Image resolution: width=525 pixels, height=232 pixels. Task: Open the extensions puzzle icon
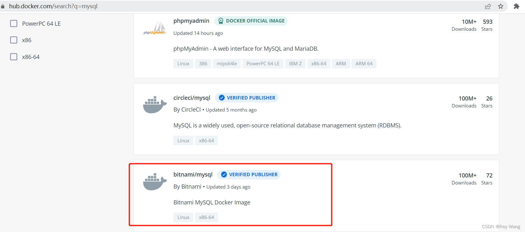(x=516, y=6)
